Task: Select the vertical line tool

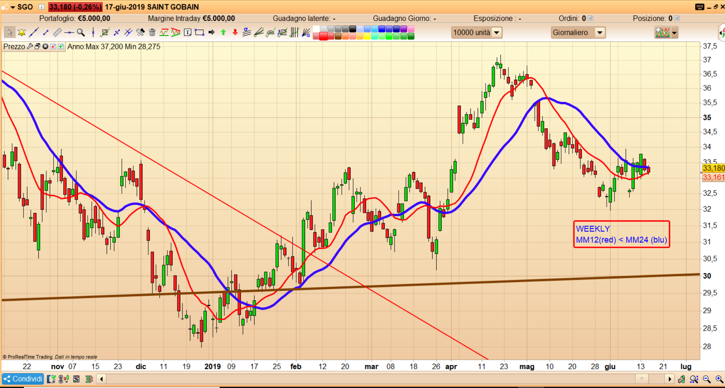Action: coord(93,33)
